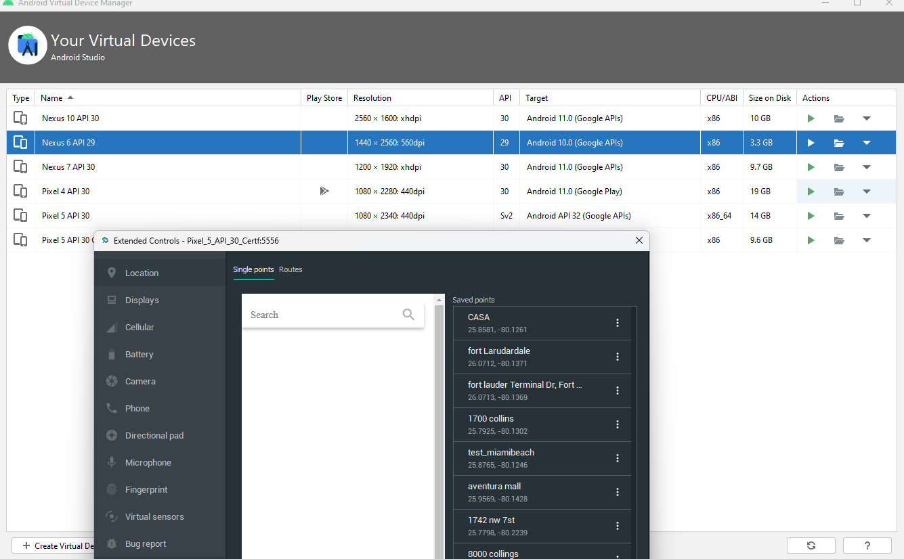Click the refresh button at the bottom right
904x559 pixels.
tap(811, 545)
